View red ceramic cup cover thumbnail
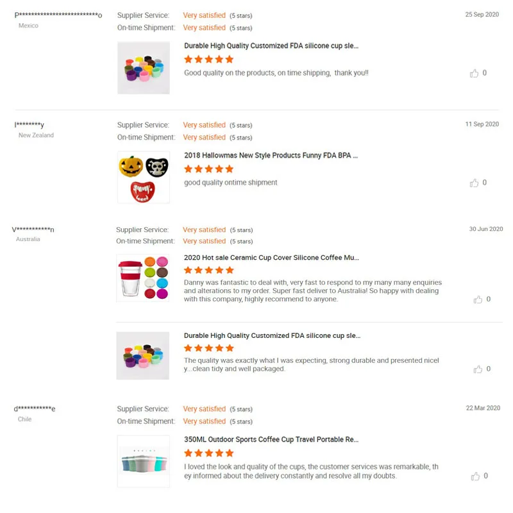Screen dimensions: 513x513 [x=143, y=278]
